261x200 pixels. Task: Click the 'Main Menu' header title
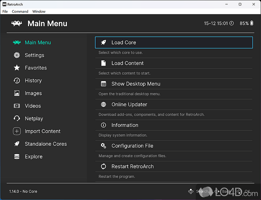47,24
